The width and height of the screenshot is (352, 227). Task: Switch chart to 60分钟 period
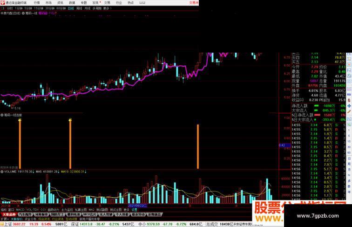[x=61, y=8]
